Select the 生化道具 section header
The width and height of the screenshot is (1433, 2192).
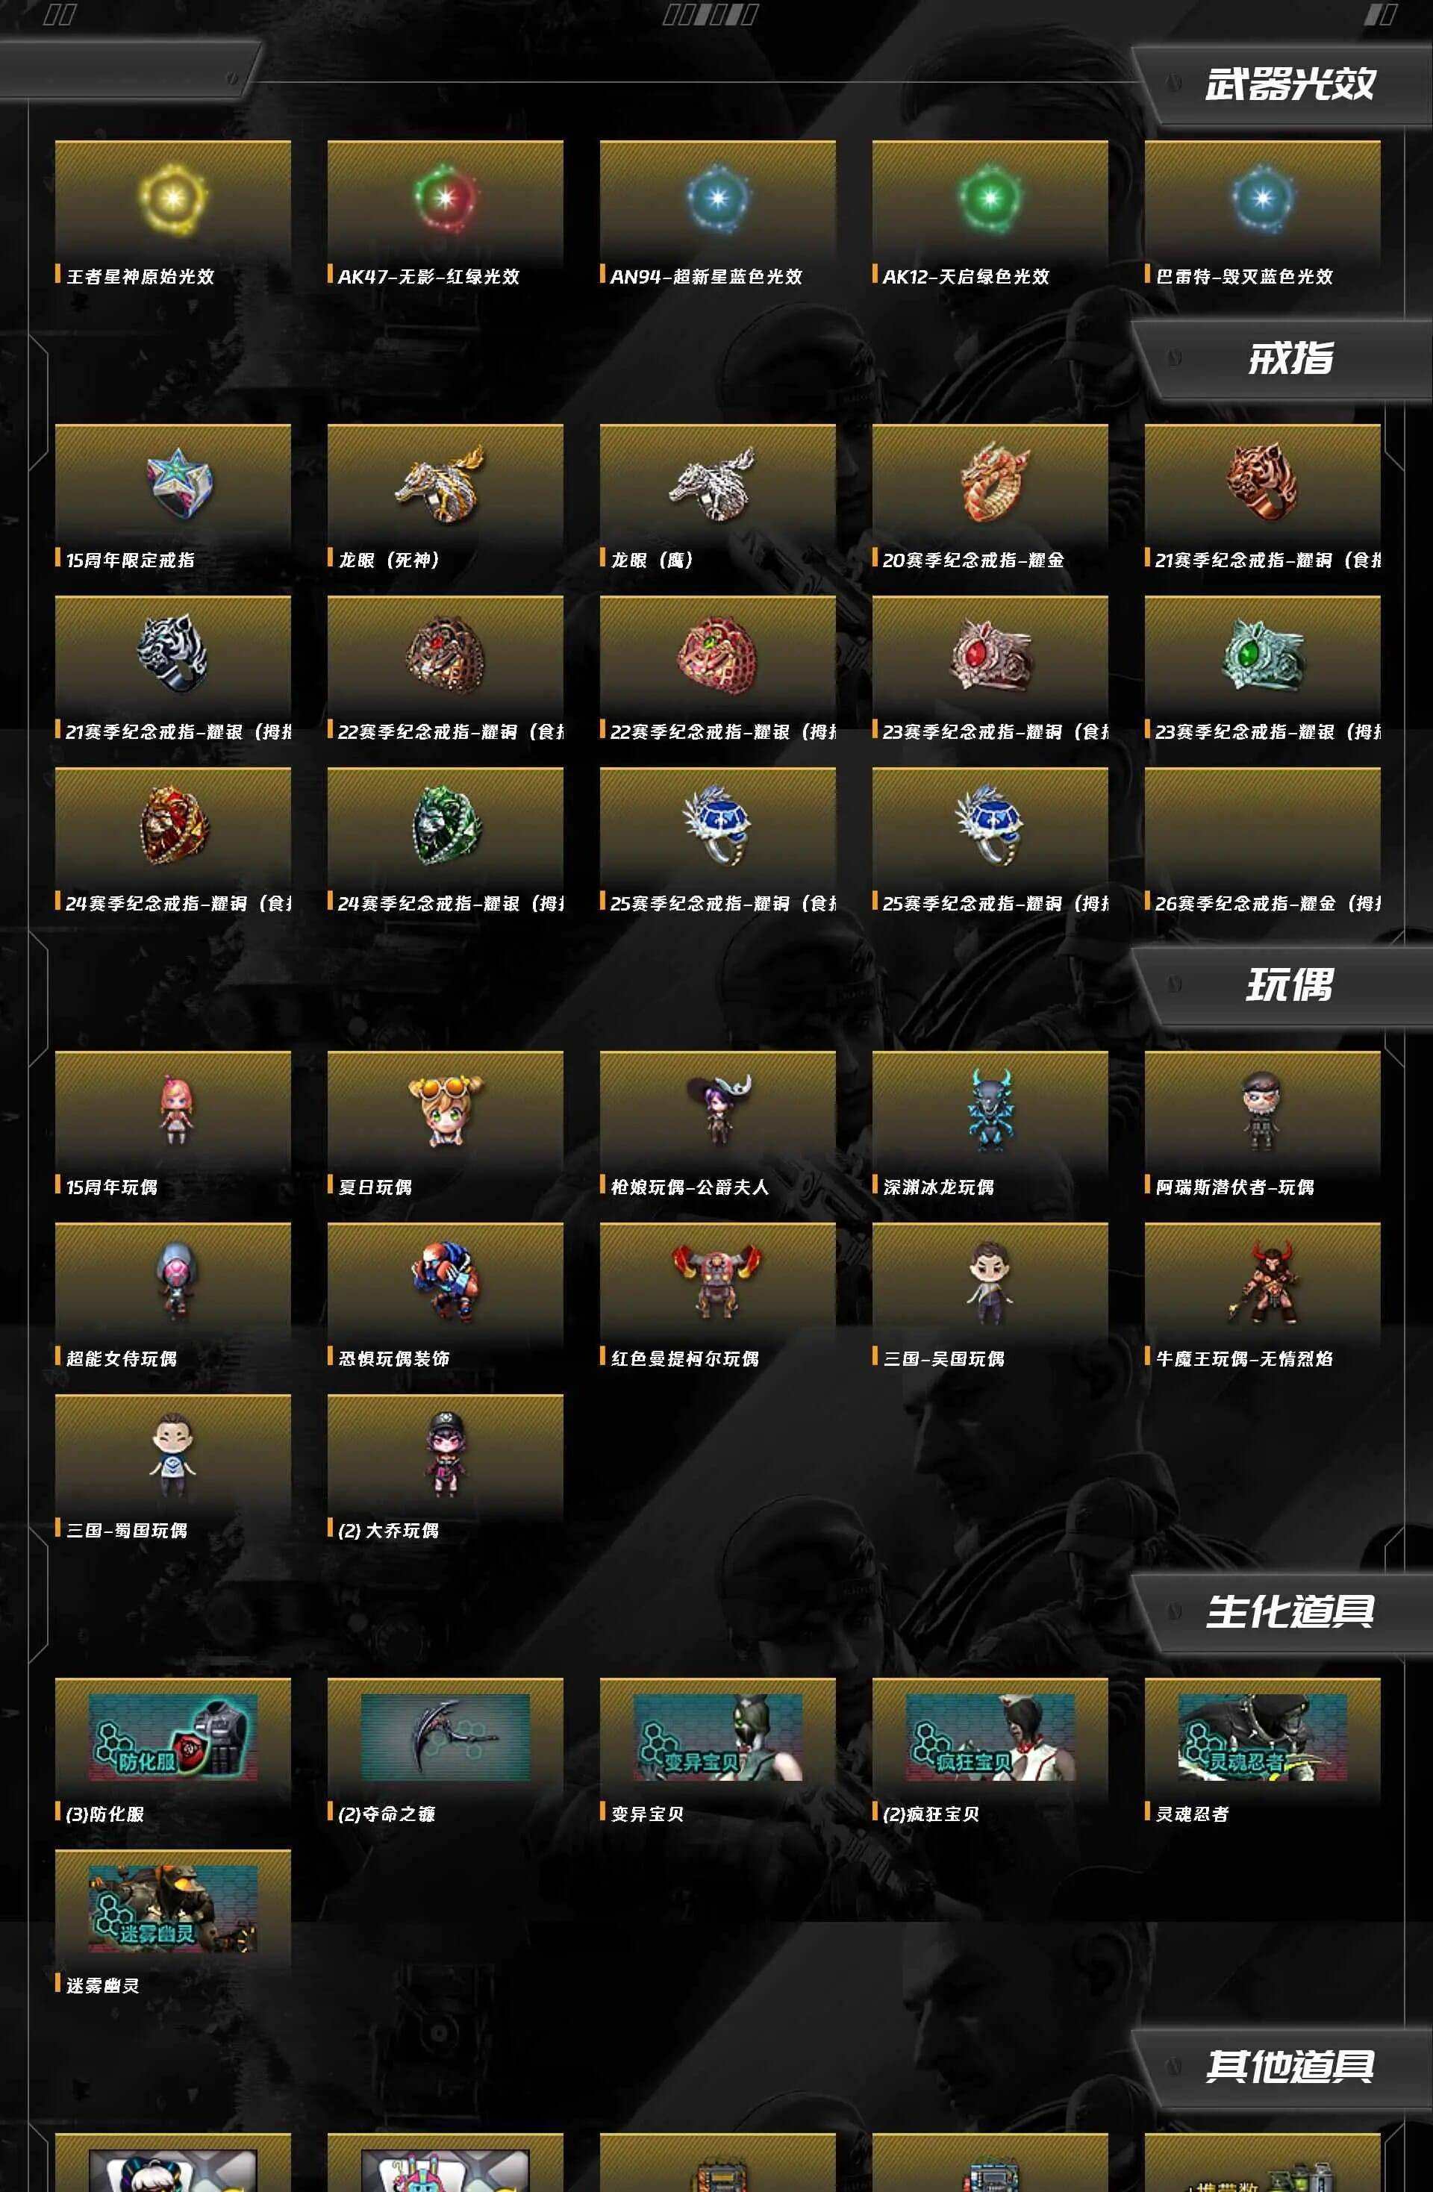pyautogui.click(x=1290, y=1612)
